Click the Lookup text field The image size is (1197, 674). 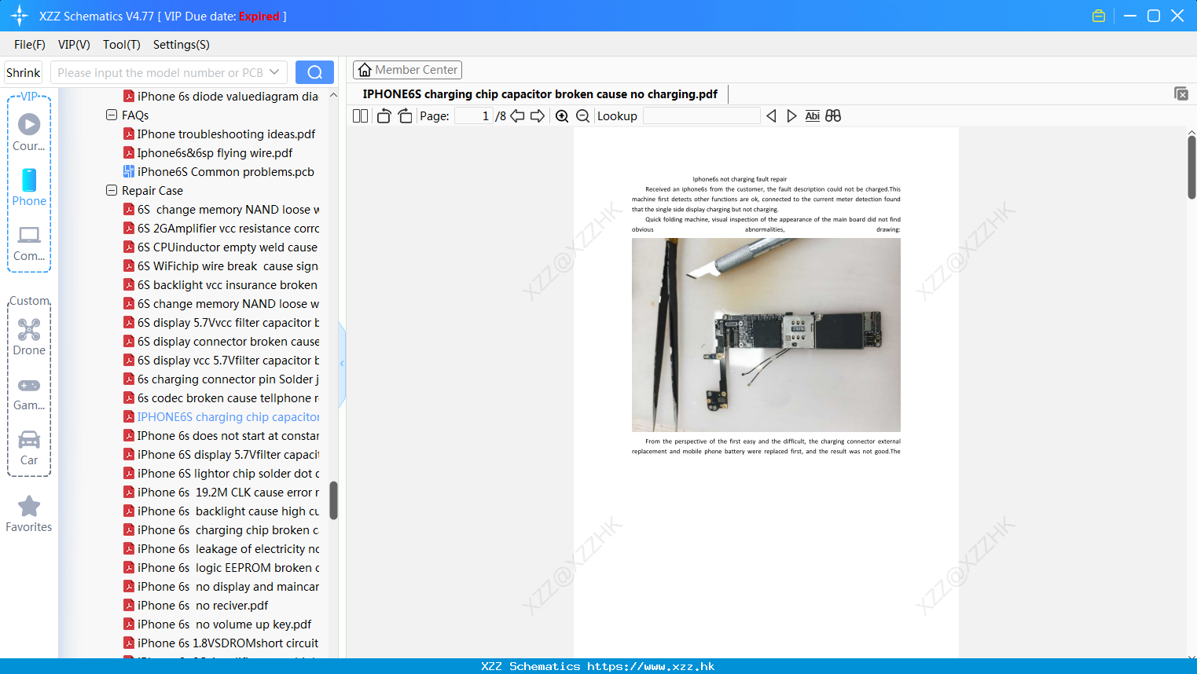tap(702, 116)
